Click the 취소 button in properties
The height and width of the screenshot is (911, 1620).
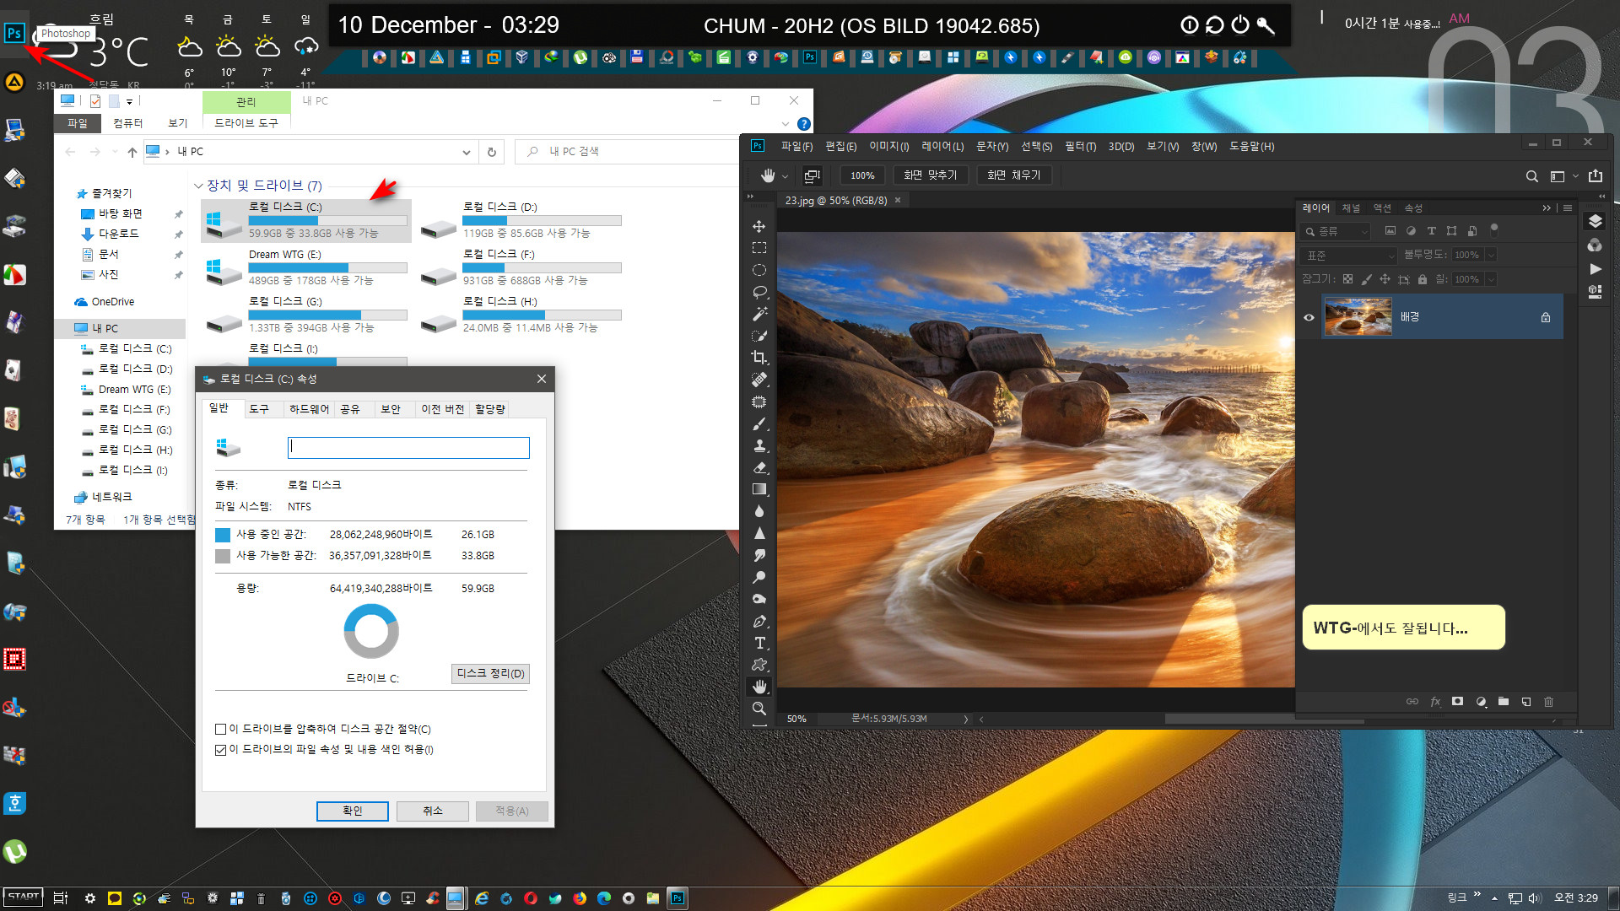[433, 811]
